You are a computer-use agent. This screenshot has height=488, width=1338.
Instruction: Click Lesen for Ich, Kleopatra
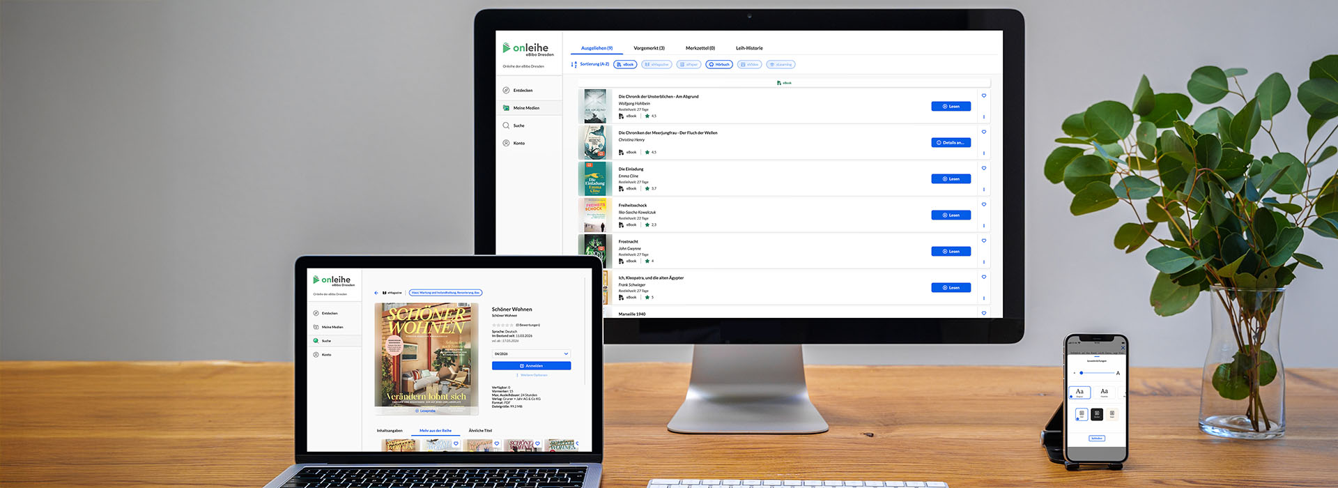951,288
